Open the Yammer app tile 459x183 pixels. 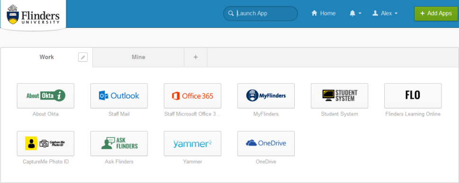coord(193,143)
